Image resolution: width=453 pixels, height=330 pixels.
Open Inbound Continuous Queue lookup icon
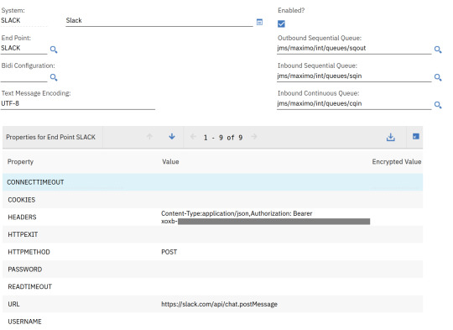(x=438, y=105)
